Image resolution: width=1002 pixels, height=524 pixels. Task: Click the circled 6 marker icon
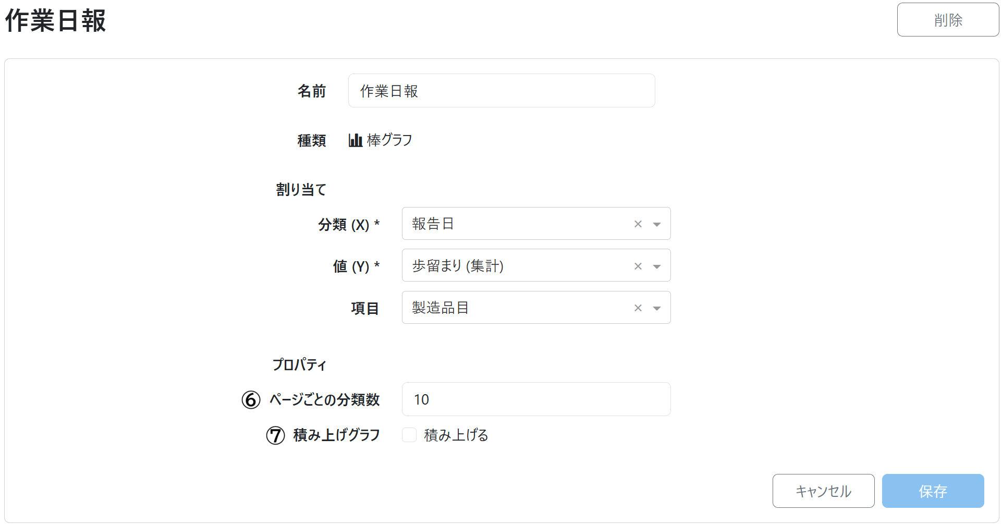(251, 400)
